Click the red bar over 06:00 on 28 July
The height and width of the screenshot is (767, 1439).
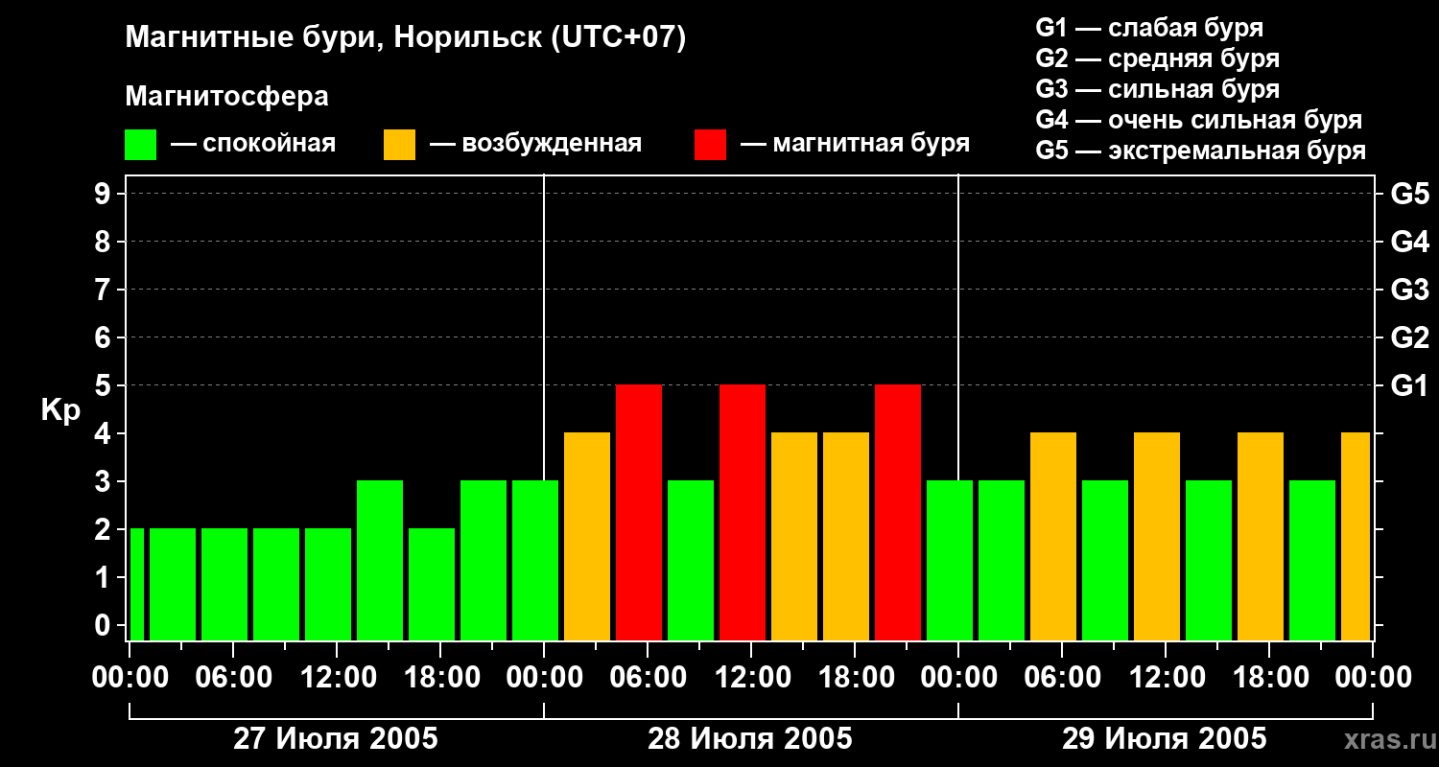[x=639, y=512]
